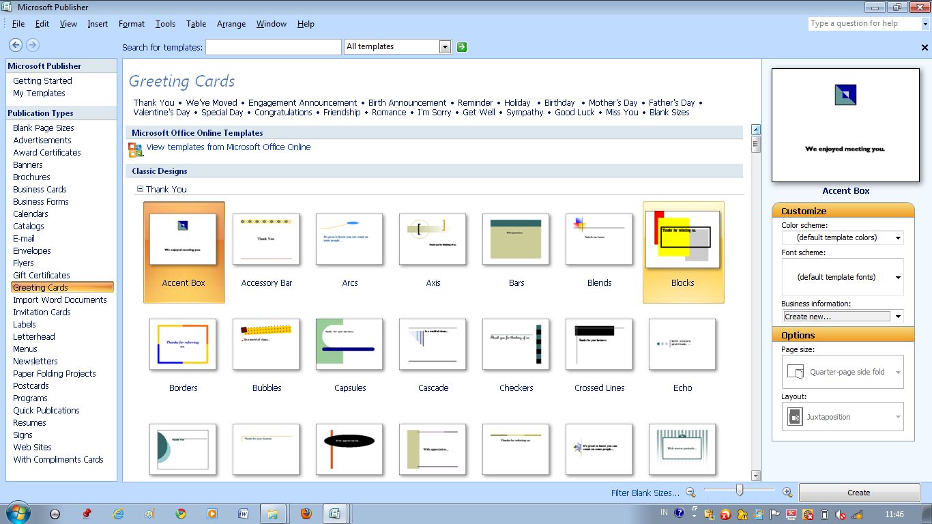Open the All templates dropdown
932x524 pixels.
pyautogui.click(x=445, y=47)
